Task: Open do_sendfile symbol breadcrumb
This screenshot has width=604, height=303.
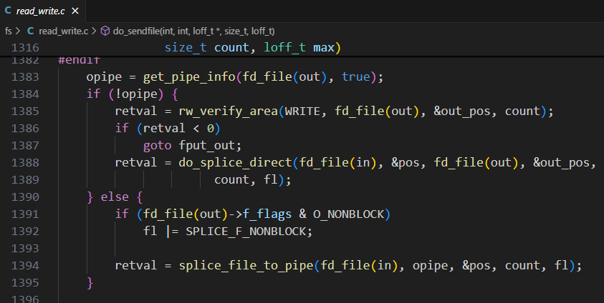Action: point(193,31)
